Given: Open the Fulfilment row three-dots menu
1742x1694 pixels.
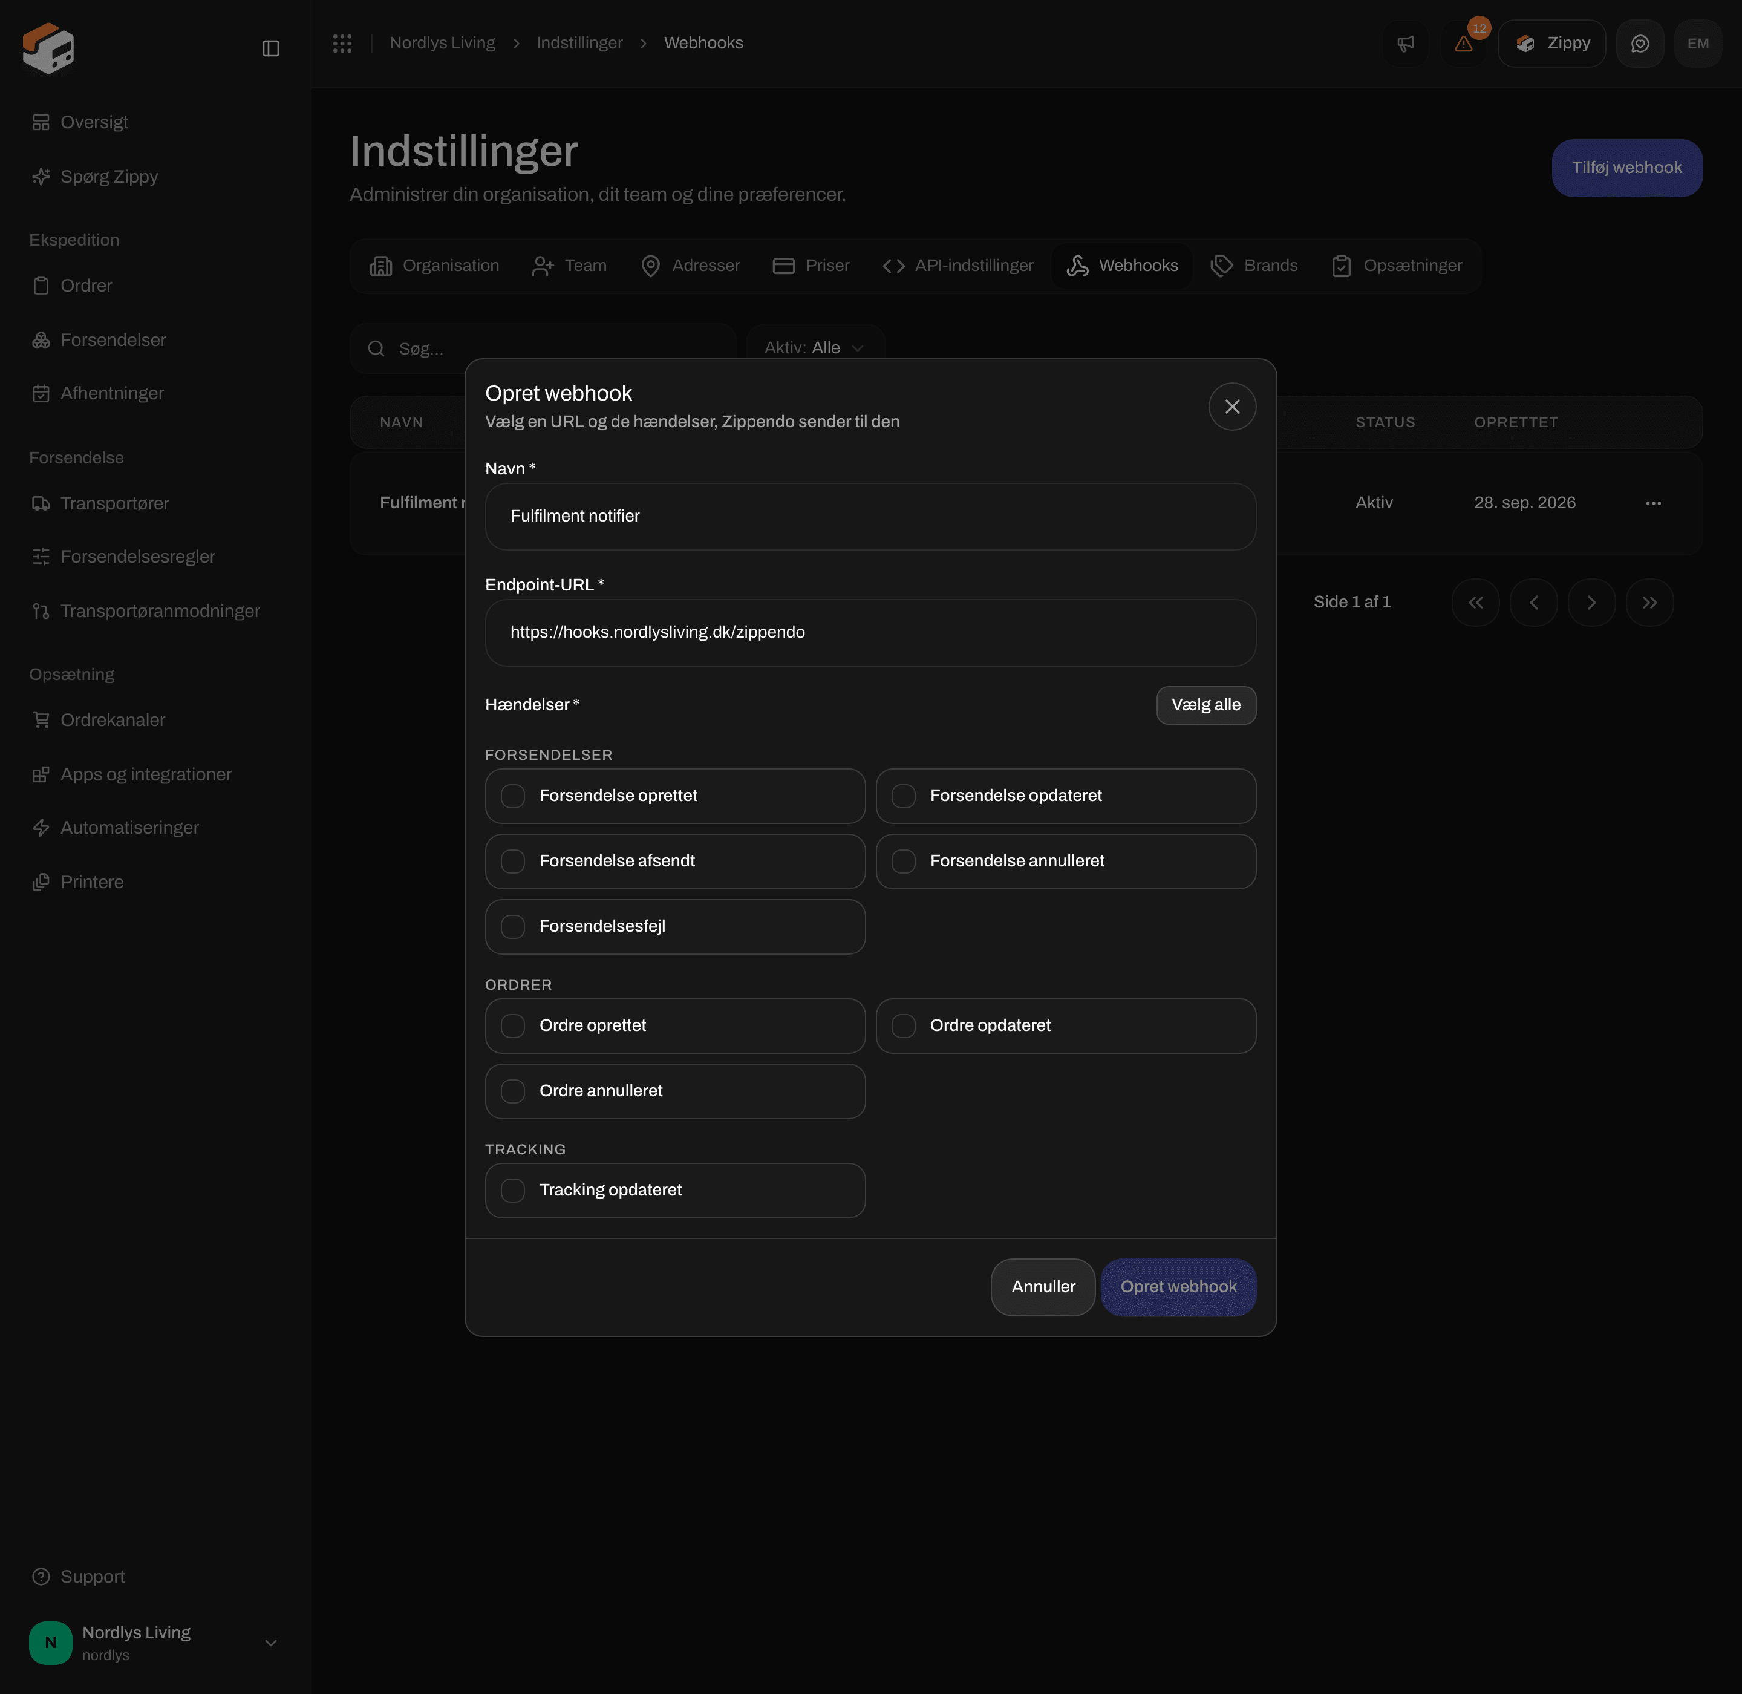Looking at the screenshot, I should (1653, 503).
